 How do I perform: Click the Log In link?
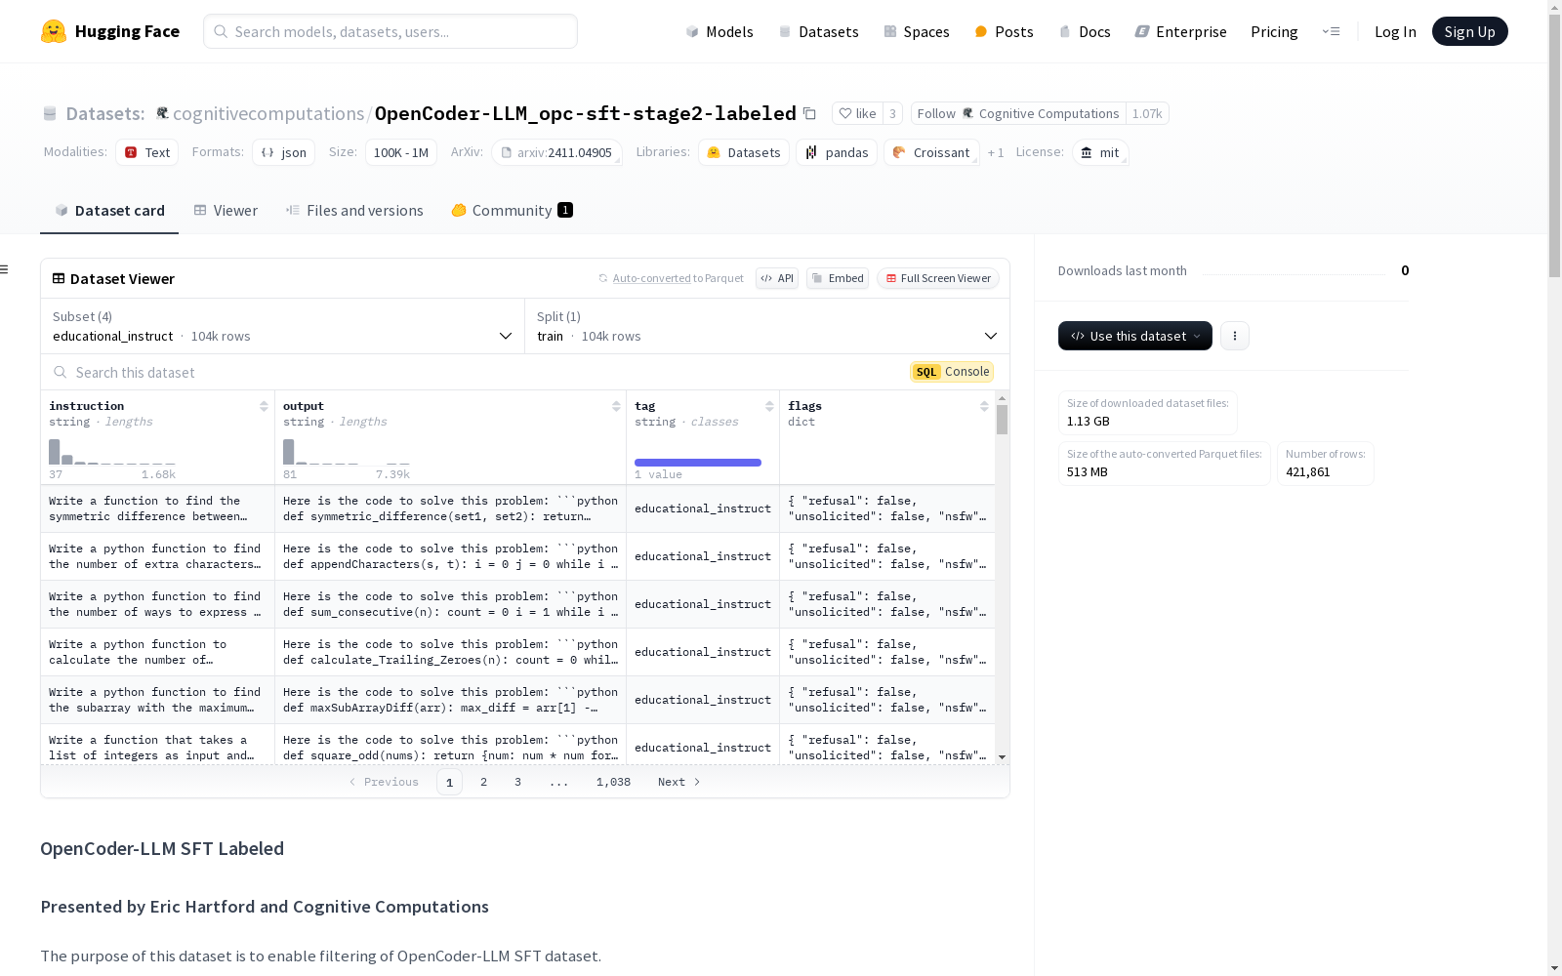pos(1395,31)
